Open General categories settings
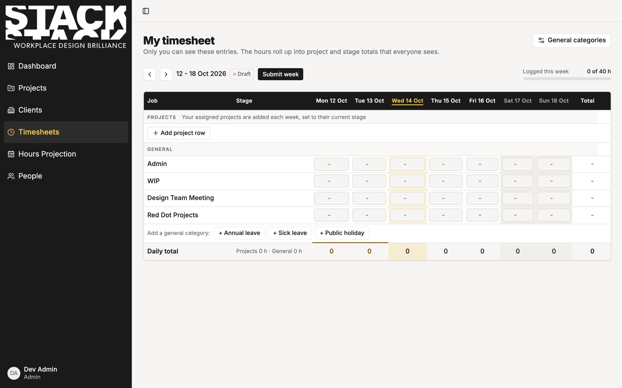622x388 pixels. click(572, 40)
